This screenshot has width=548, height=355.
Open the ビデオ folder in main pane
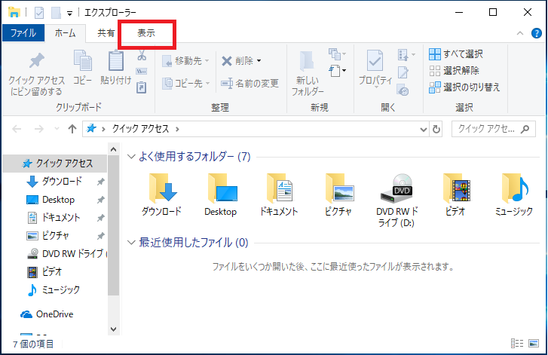(455, 195)
